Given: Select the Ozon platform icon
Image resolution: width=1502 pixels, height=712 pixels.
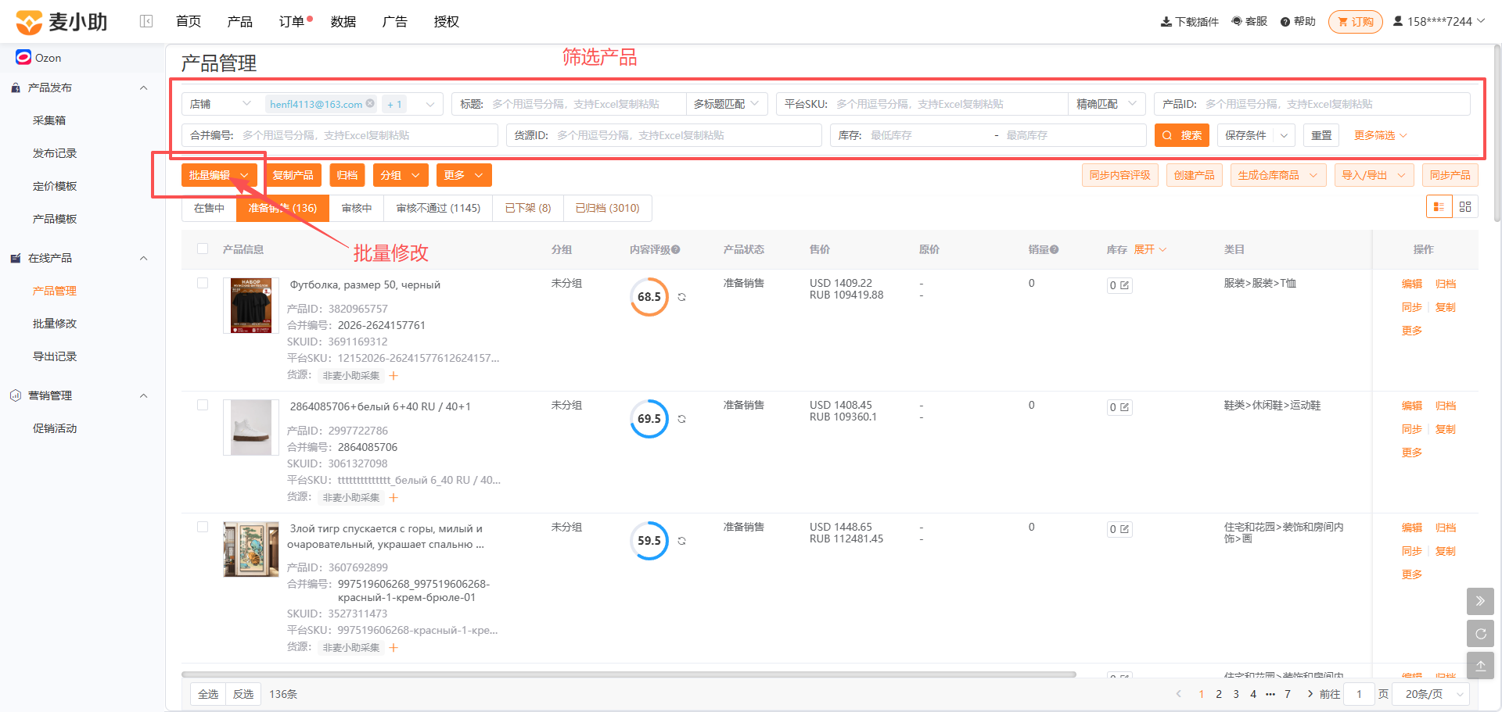Looking at the screenshot, I should [x=23, y=57].
